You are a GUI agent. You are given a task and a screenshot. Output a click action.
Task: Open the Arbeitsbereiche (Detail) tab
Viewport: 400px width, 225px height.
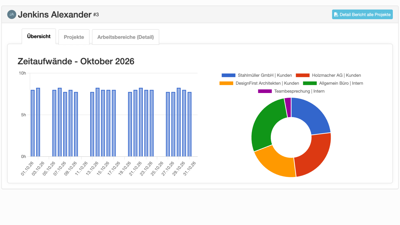pos(125,37)
